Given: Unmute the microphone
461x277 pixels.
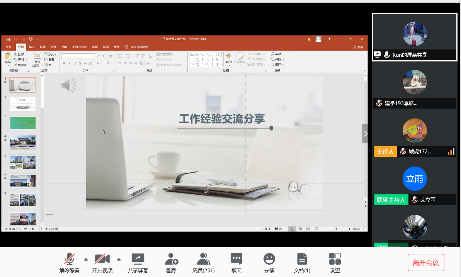Looking at the screenshot, I should coord(70,263).
